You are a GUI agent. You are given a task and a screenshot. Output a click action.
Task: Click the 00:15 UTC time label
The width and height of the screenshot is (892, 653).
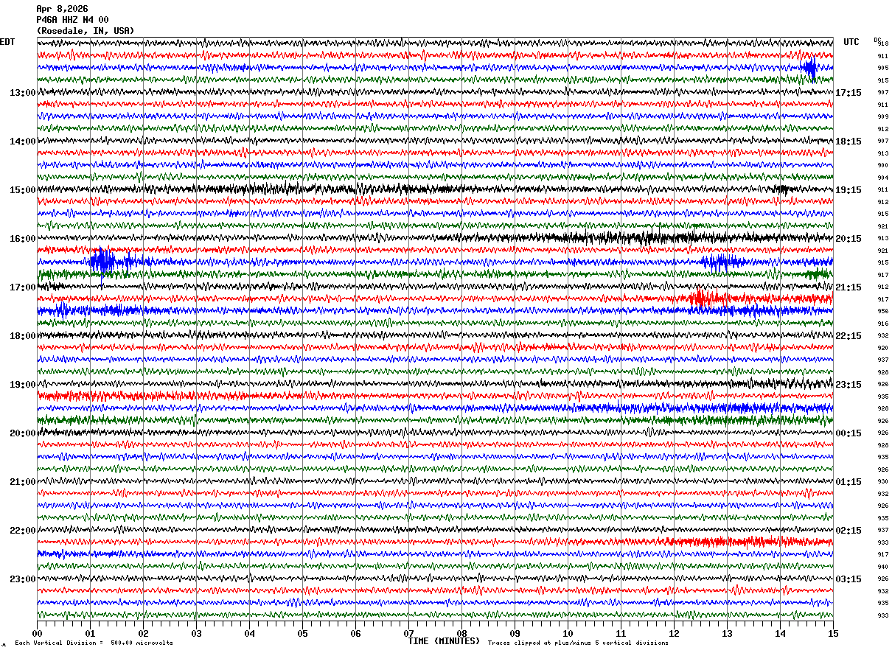coord(849,433)
